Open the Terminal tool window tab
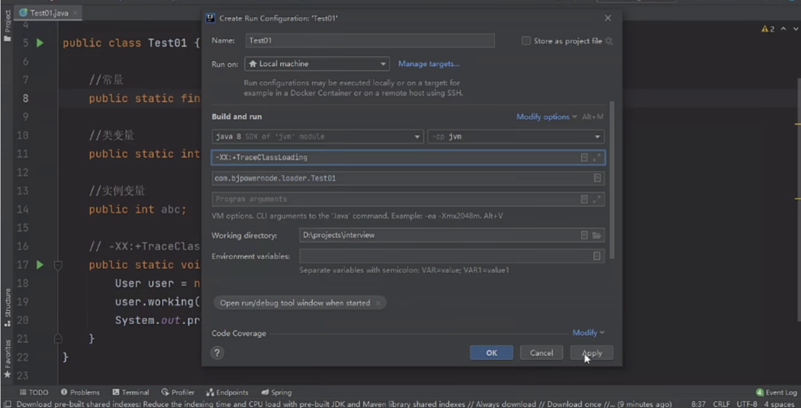This screenshot has width=801, height=408. pos(131,392)
